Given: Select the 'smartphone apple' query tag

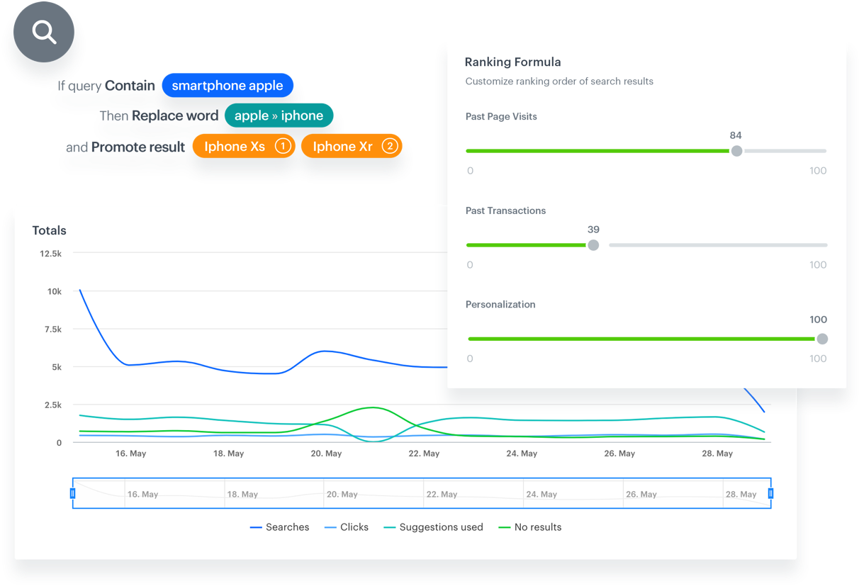Looking at the screenshot, I should pyautogui.click(x=227, y=86).
